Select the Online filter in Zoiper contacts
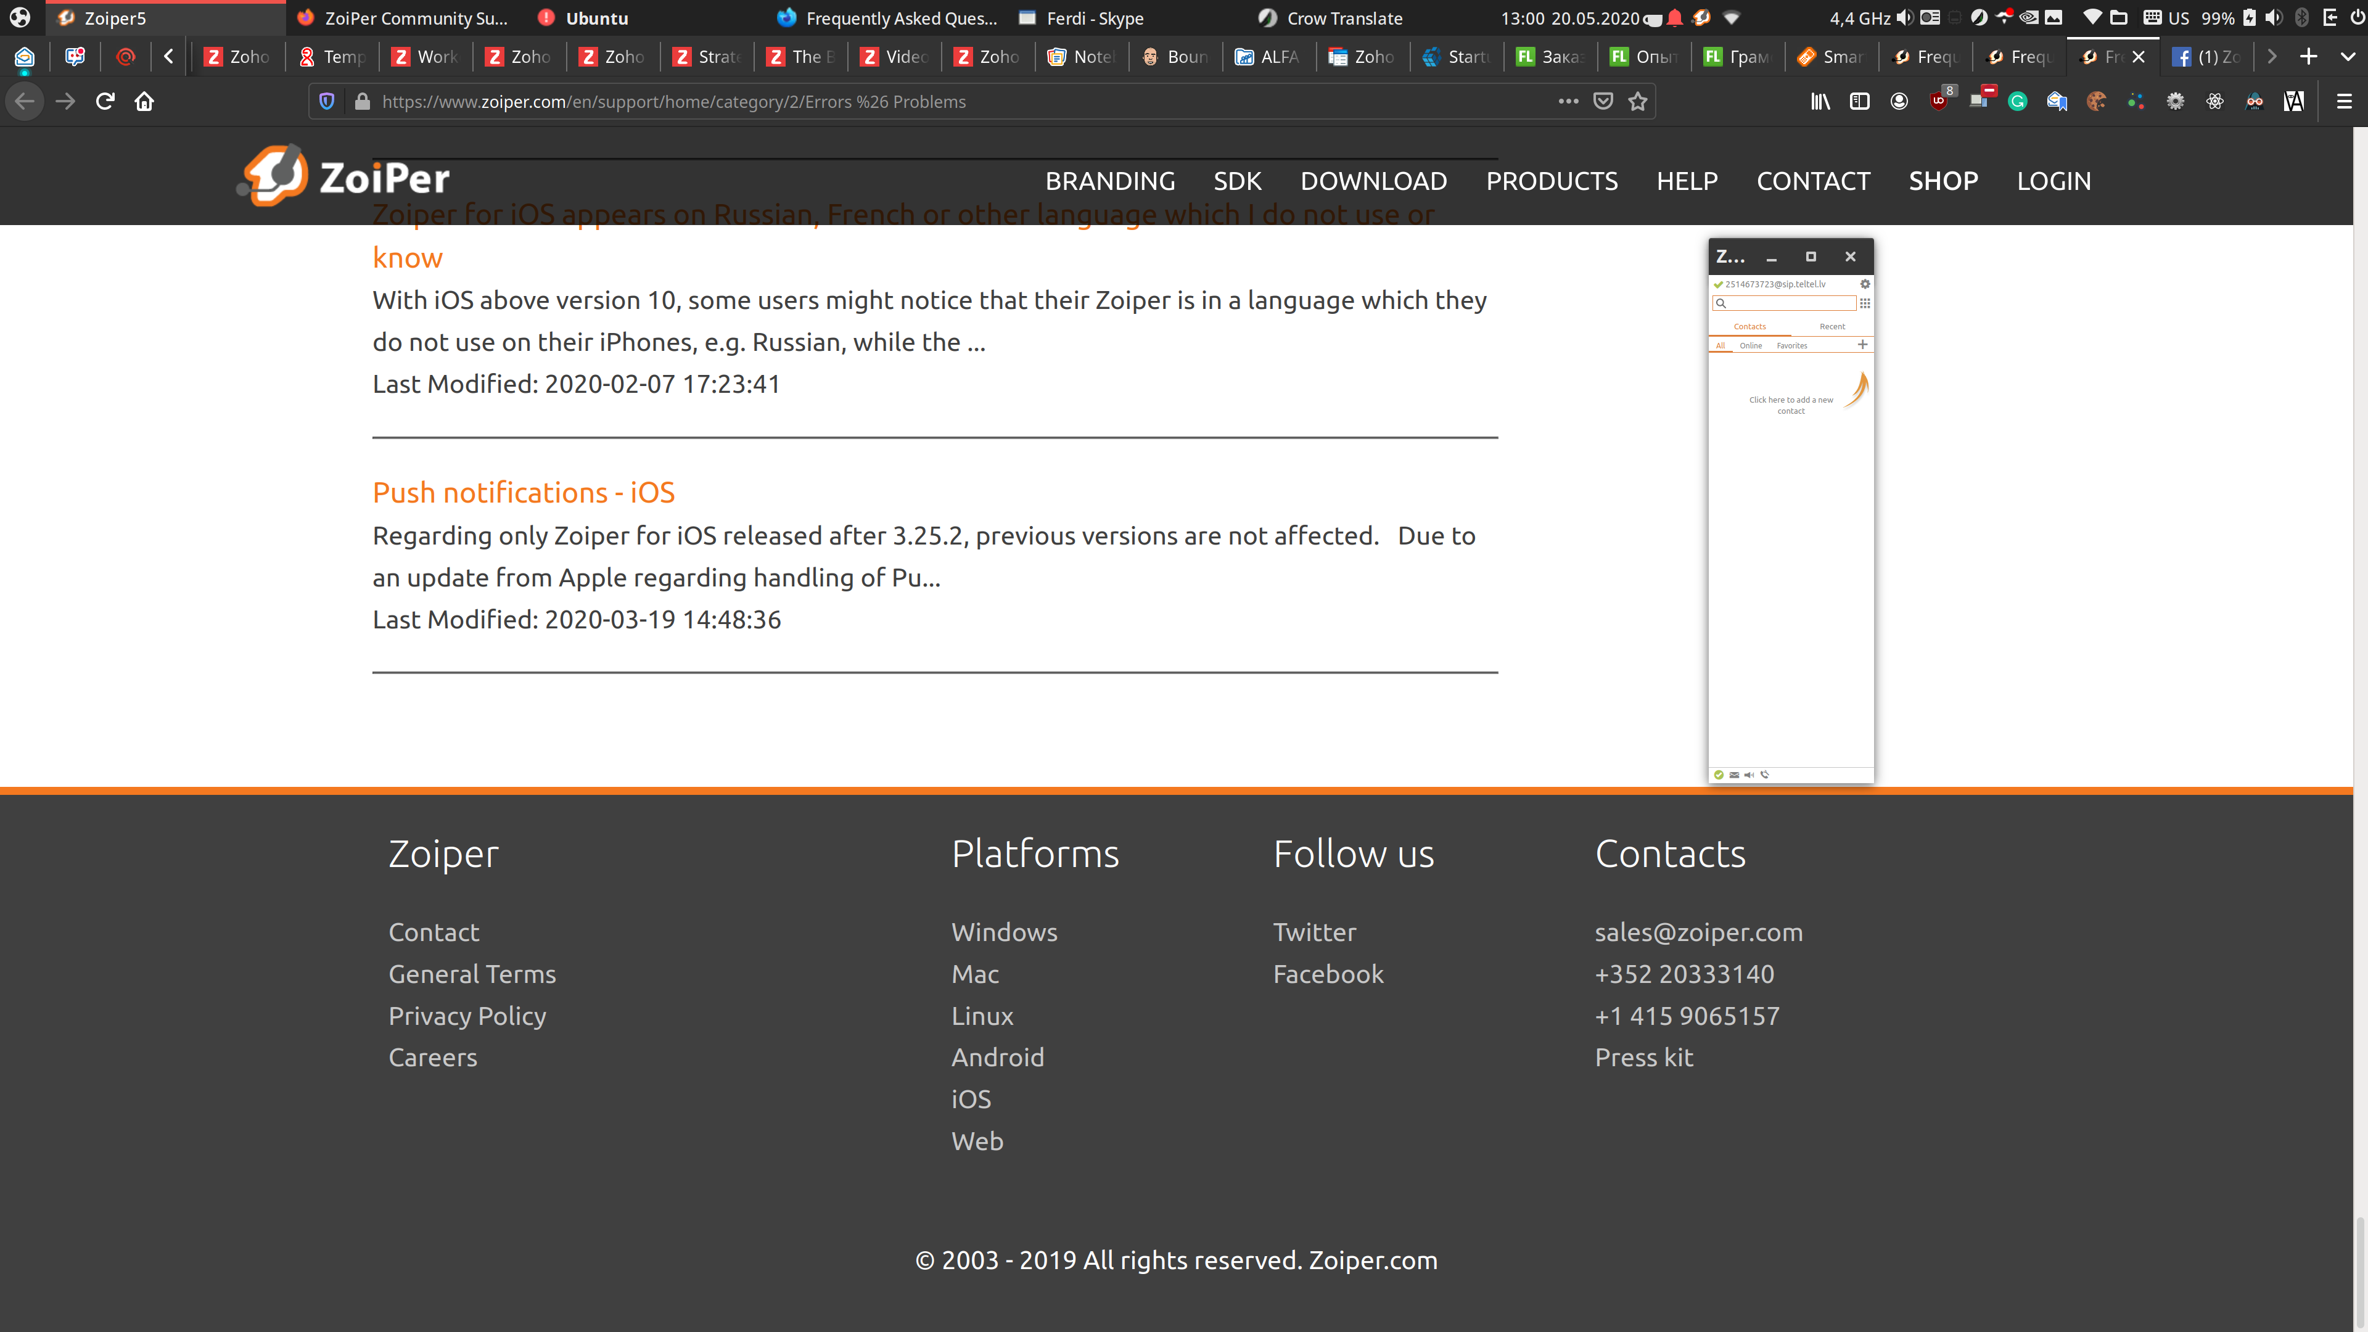Viewport: 2368px width, 1332px height. click(x=1750, y=345)
